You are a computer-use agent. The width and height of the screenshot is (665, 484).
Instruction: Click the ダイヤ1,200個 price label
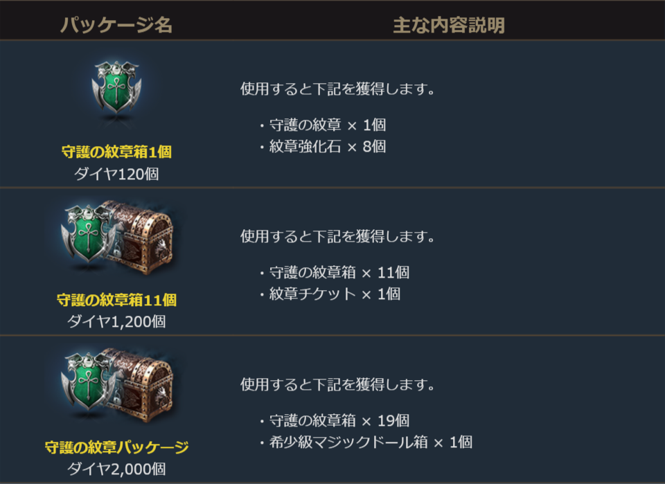[116, 321]
